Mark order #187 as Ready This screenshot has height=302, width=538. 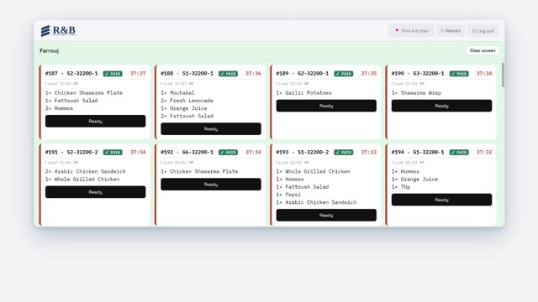click(x=95, y=121)
